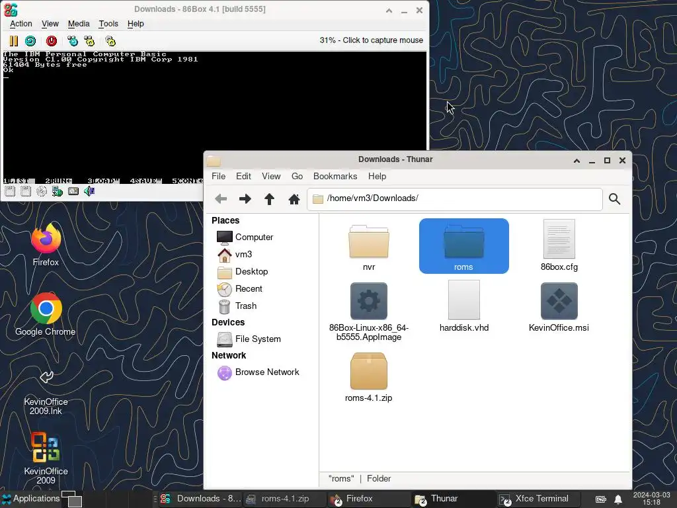Click the Google Chrome desktop icon
Image resolution: width=677 pixels, height=508 pixels.
click(46, 314)
